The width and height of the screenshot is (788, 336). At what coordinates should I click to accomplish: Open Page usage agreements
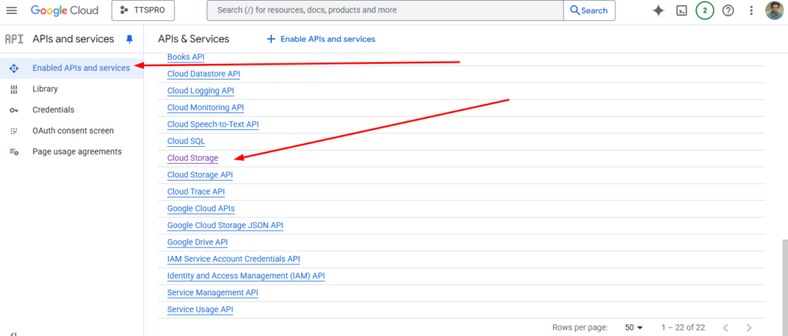(77, 151)
